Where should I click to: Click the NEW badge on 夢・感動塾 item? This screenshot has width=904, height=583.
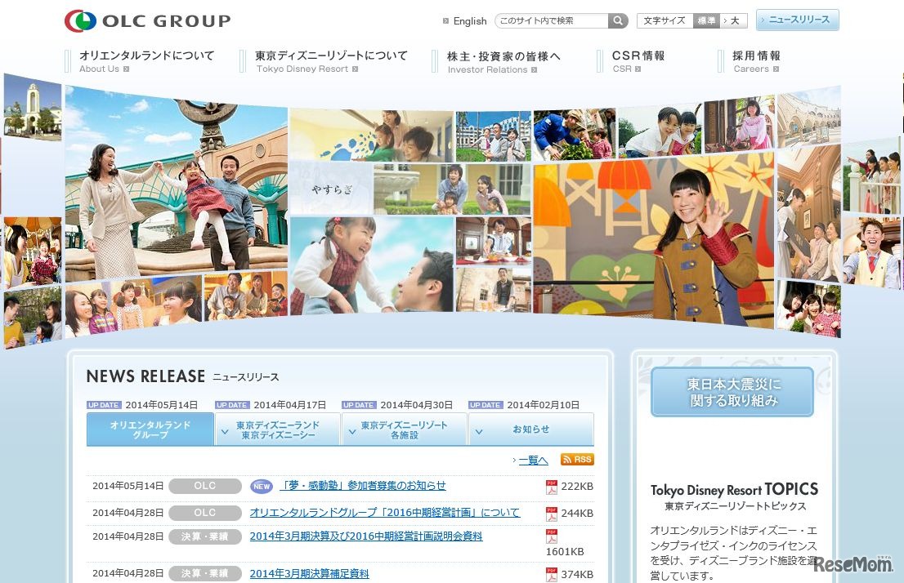click(262, 486)
